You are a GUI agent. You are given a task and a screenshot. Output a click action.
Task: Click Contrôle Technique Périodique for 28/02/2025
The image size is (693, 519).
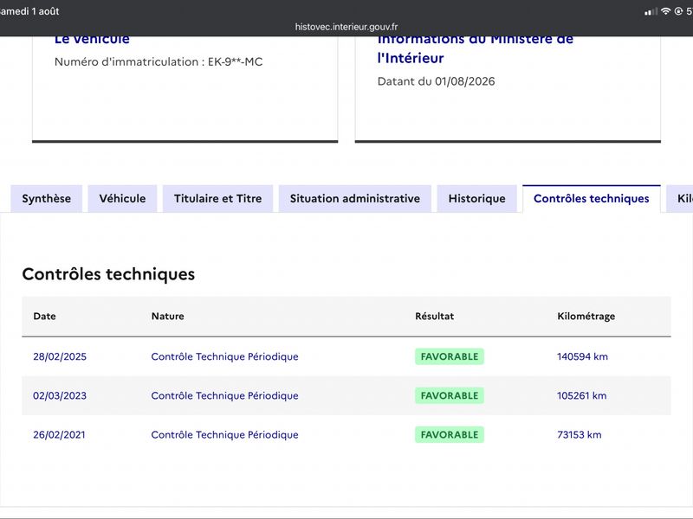[224, 356]
